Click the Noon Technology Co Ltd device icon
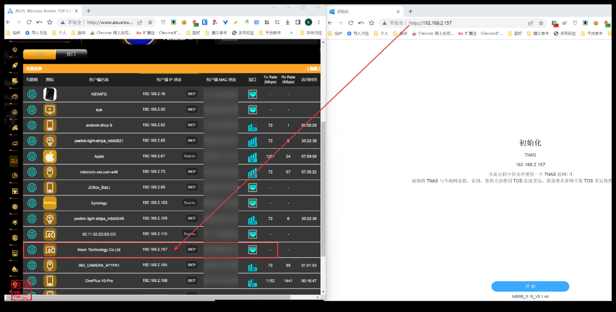 [50, 250]
